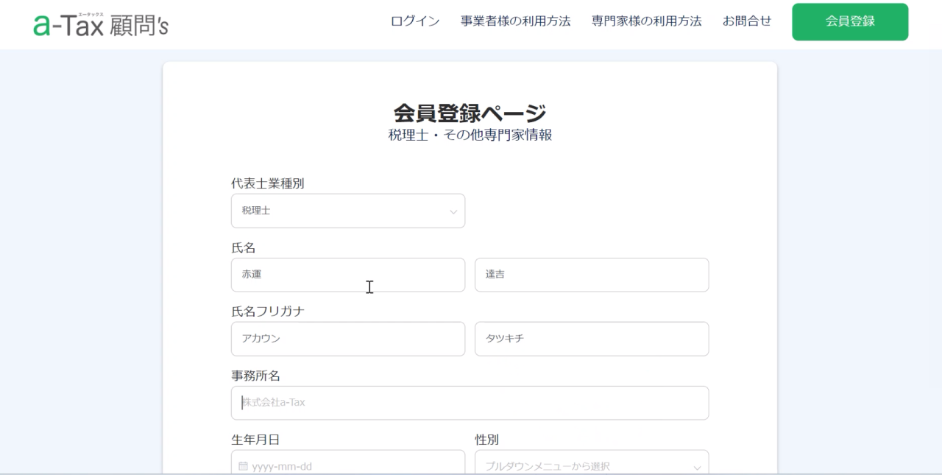The image size is (942, 475).
Task: Click the 氏名 field containing 達吉
Action: (591, 275)
